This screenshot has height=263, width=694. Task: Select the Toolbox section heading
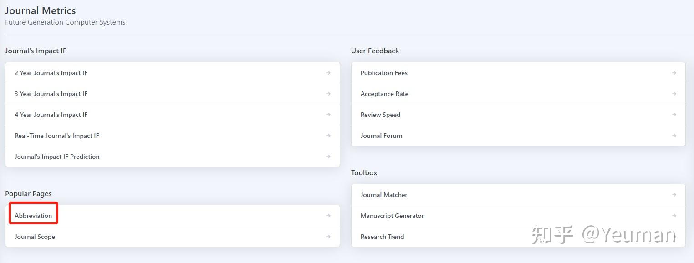364,173
